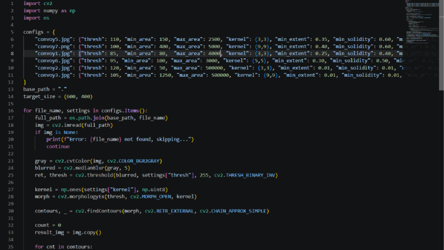444x250 pixels.
Task: Place cursor on "import cv2" line
Action: coord(38,3)
